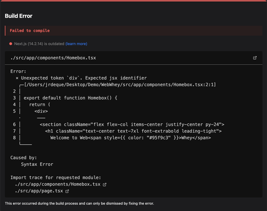Click the external link icon beside ./src/app/components/Homebox.tsx in import trace
Screen dimensions: 267x211
point(104,185)
